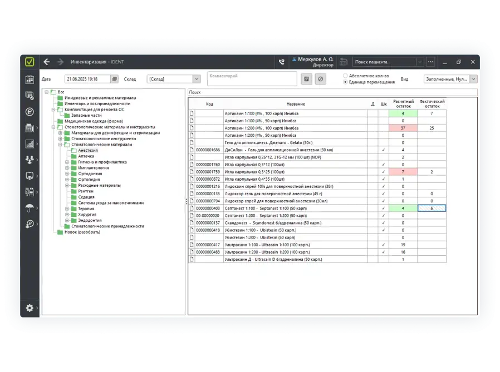Click the umbrella icon in sidebar
The height and width of the screenshot is (372, 500).
click(x=30, y=208)
